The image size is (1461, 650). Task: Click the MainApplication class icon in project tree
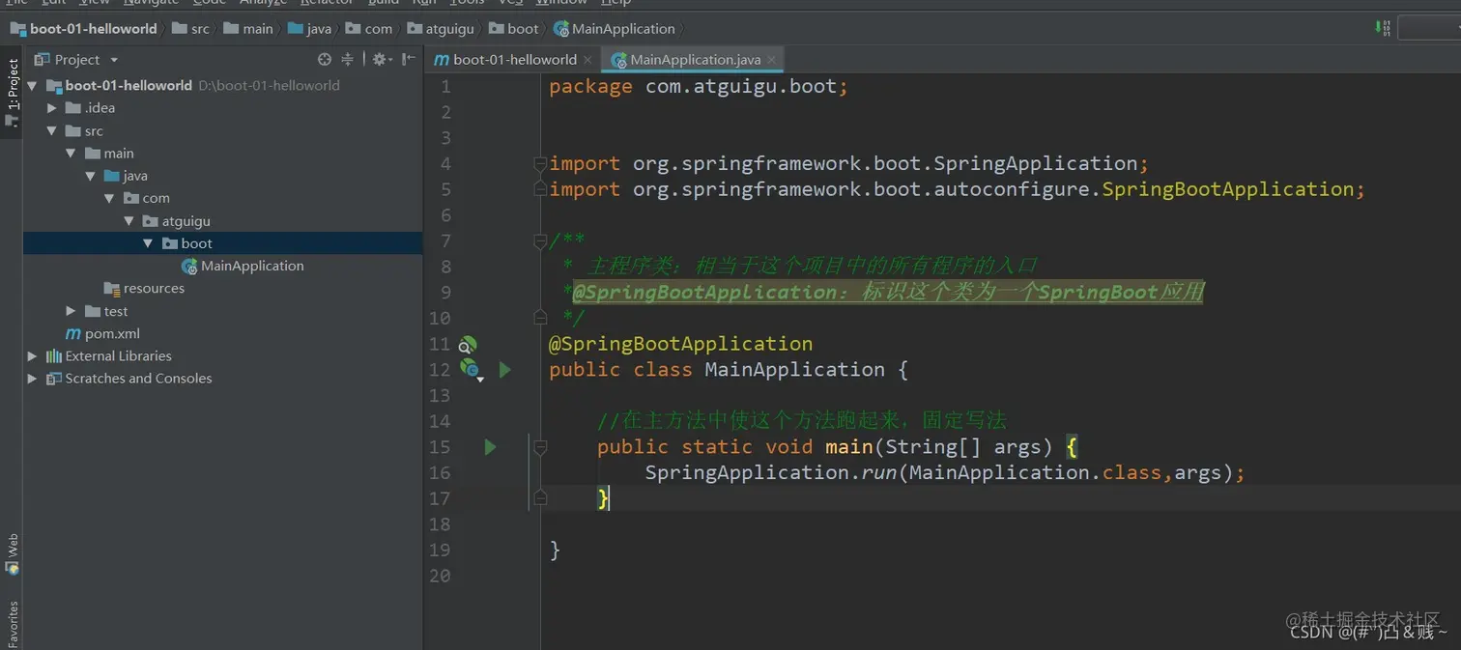click(189, 267)
